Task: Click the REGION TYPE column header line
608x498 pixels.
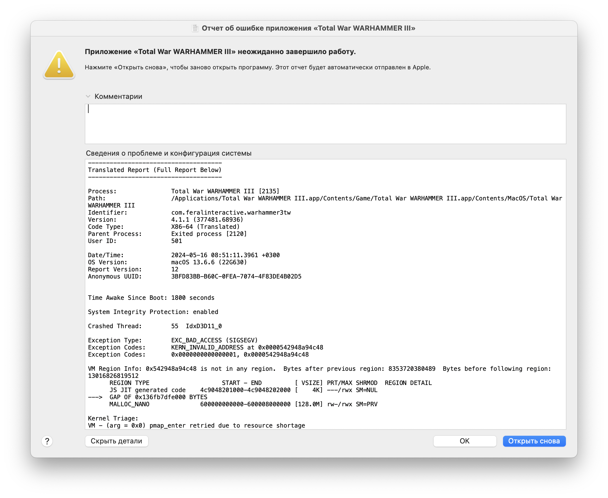Action: [270, 383]
